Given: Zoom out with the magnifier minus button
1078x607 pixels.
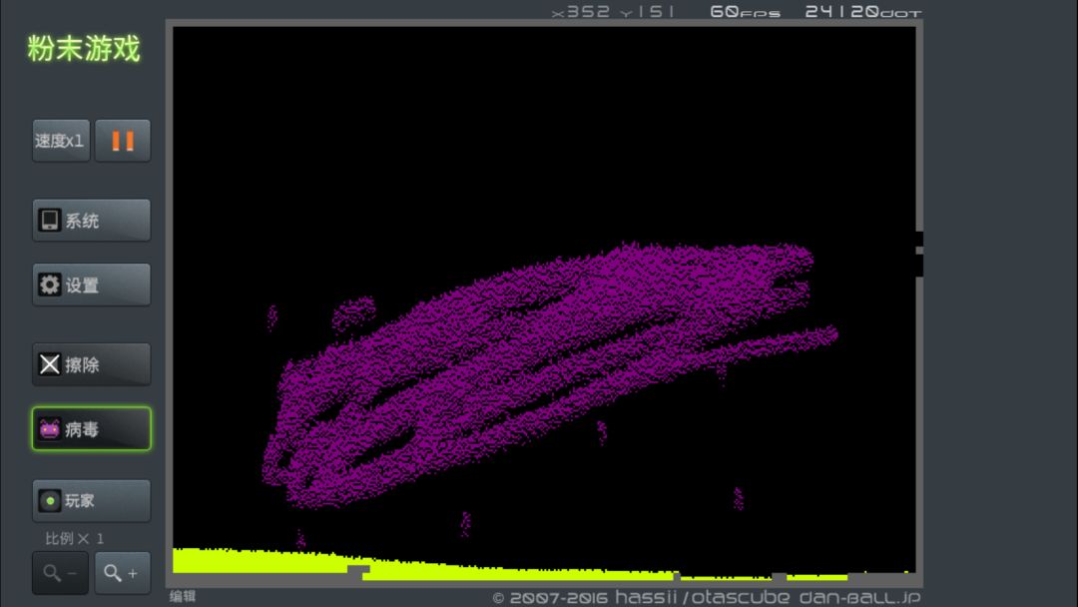Looking at the screenshot, I should [x=61, y=573].
